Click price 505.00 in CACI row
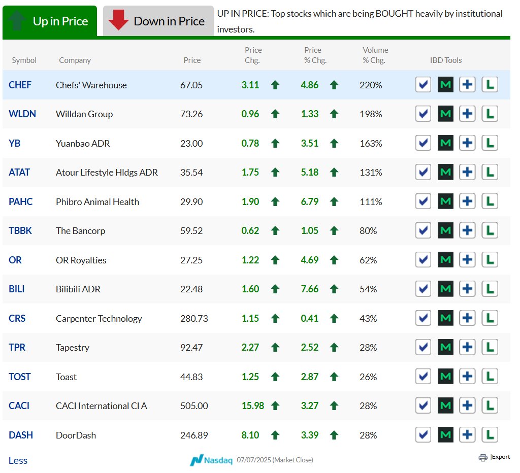 pos(194,406)
